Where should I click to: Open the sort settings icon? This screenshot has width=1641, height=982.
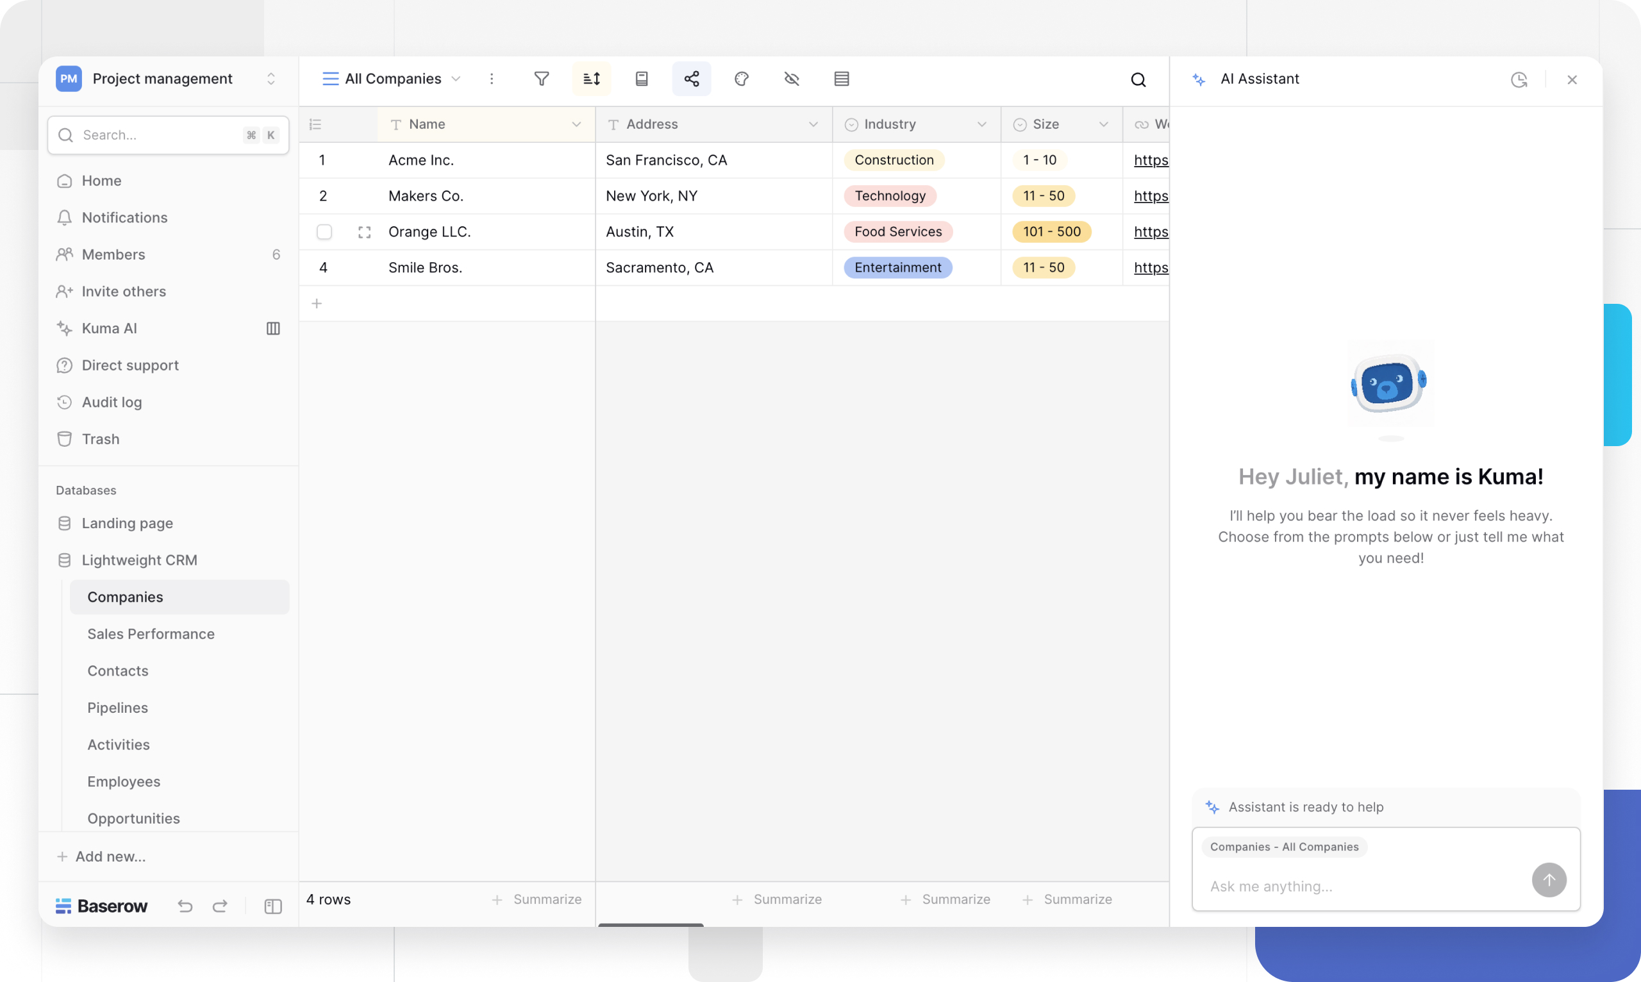pos(592,79)
